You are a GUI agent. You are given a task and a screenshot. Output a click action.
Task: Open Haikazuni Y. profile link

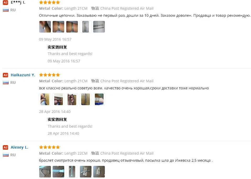(x=23, y=75)
